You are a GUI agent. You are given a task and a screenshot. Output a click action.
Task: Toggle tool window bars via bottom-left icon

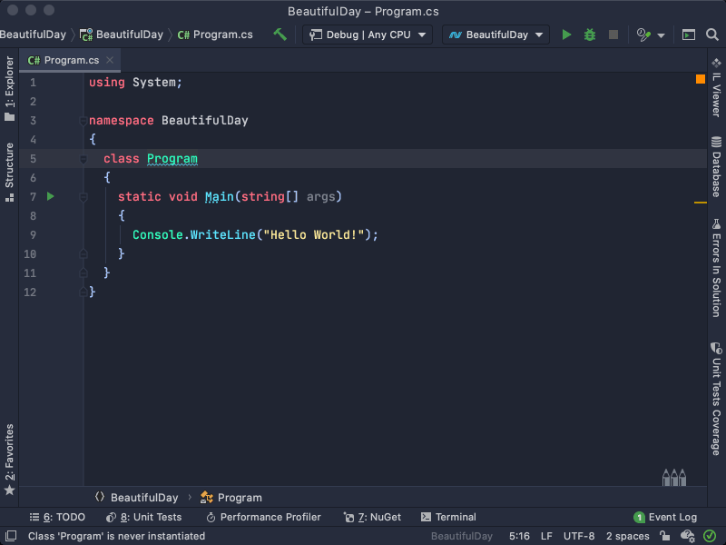click(11, 536)
